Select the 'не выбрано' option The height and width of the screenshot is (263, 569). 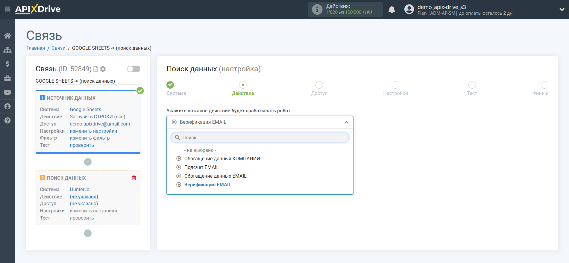coord(200,150)
